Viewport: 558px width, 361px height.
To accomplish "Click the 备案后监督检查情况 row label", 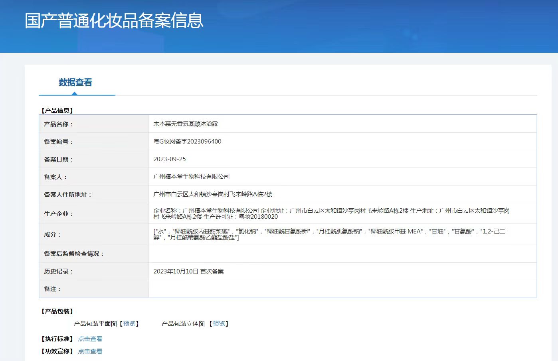I will pos(74,254).
